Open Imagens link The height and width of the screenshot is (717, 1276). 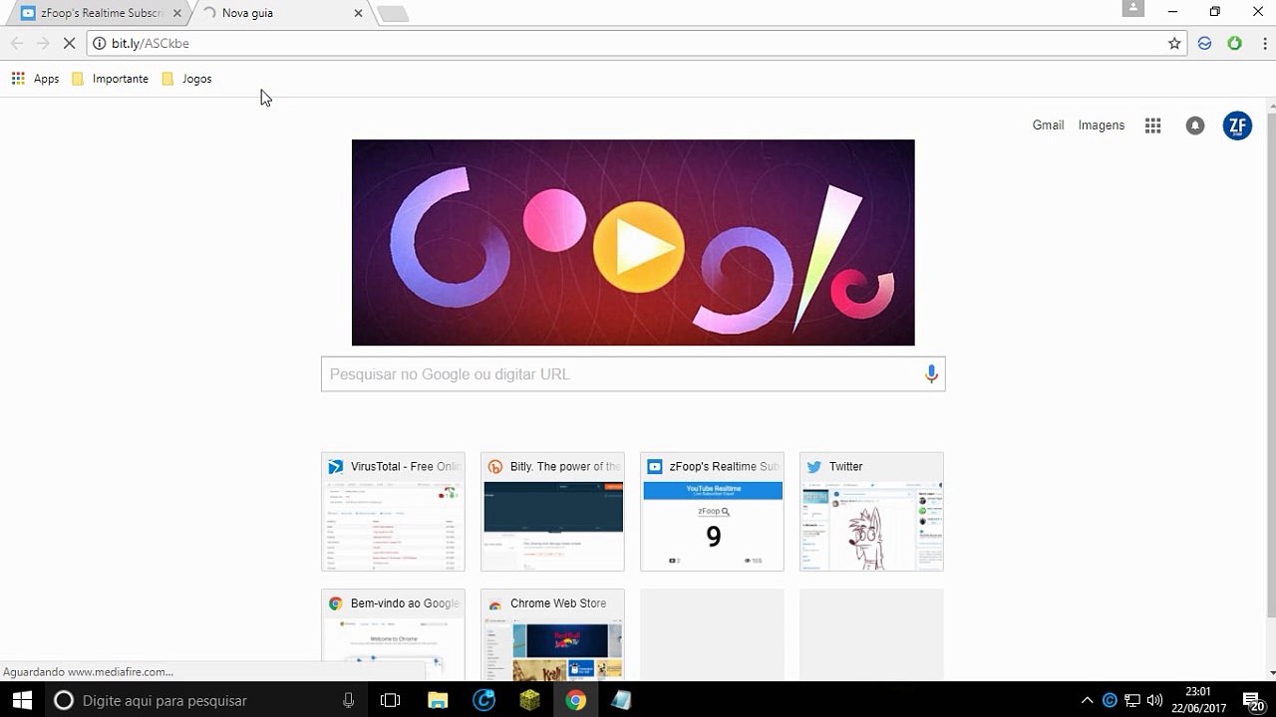(1102, 125)
